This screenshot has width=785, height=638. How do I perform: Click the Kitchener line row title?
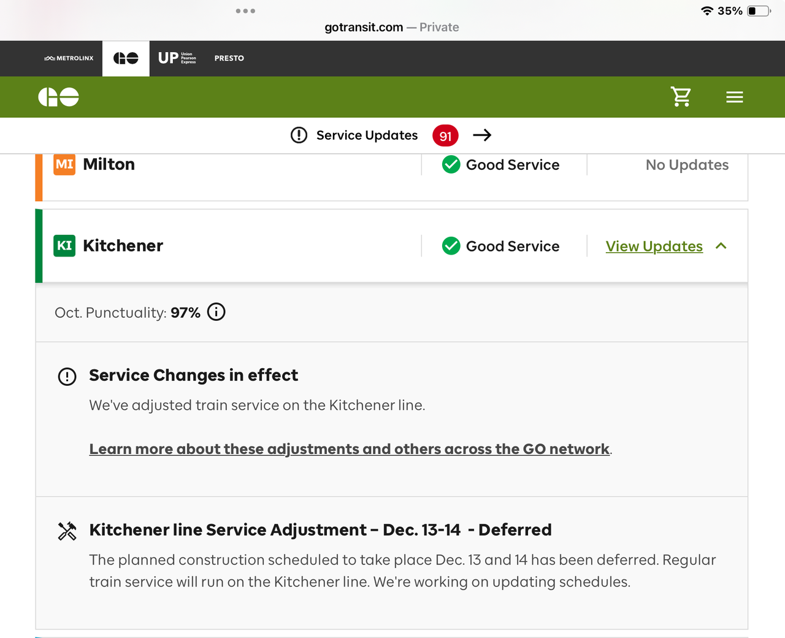click(x=123, y=245)
